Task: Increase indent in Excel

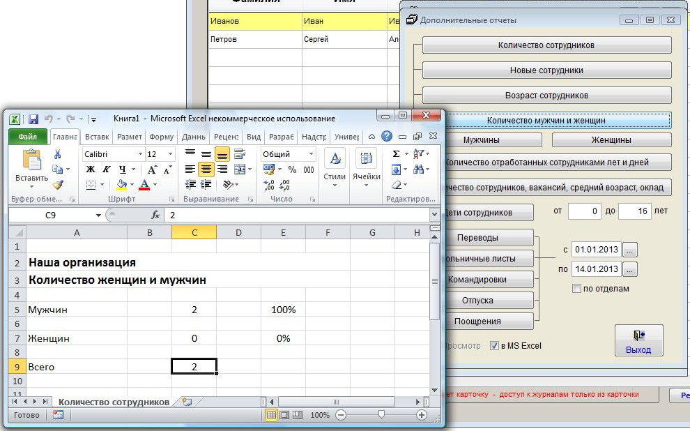Action: (206, 184)
